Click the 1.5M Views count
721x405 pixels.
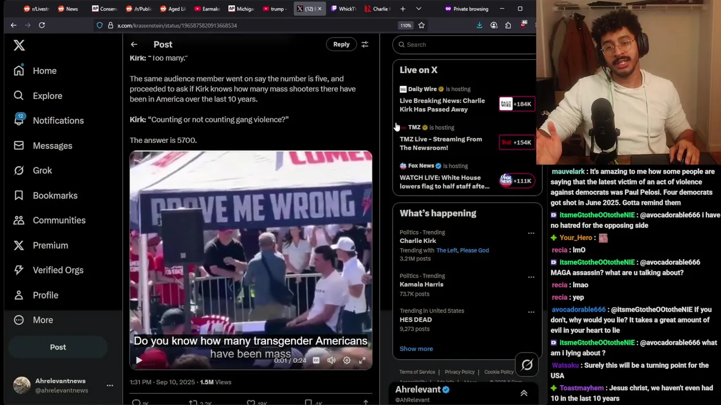pos(216,382)
